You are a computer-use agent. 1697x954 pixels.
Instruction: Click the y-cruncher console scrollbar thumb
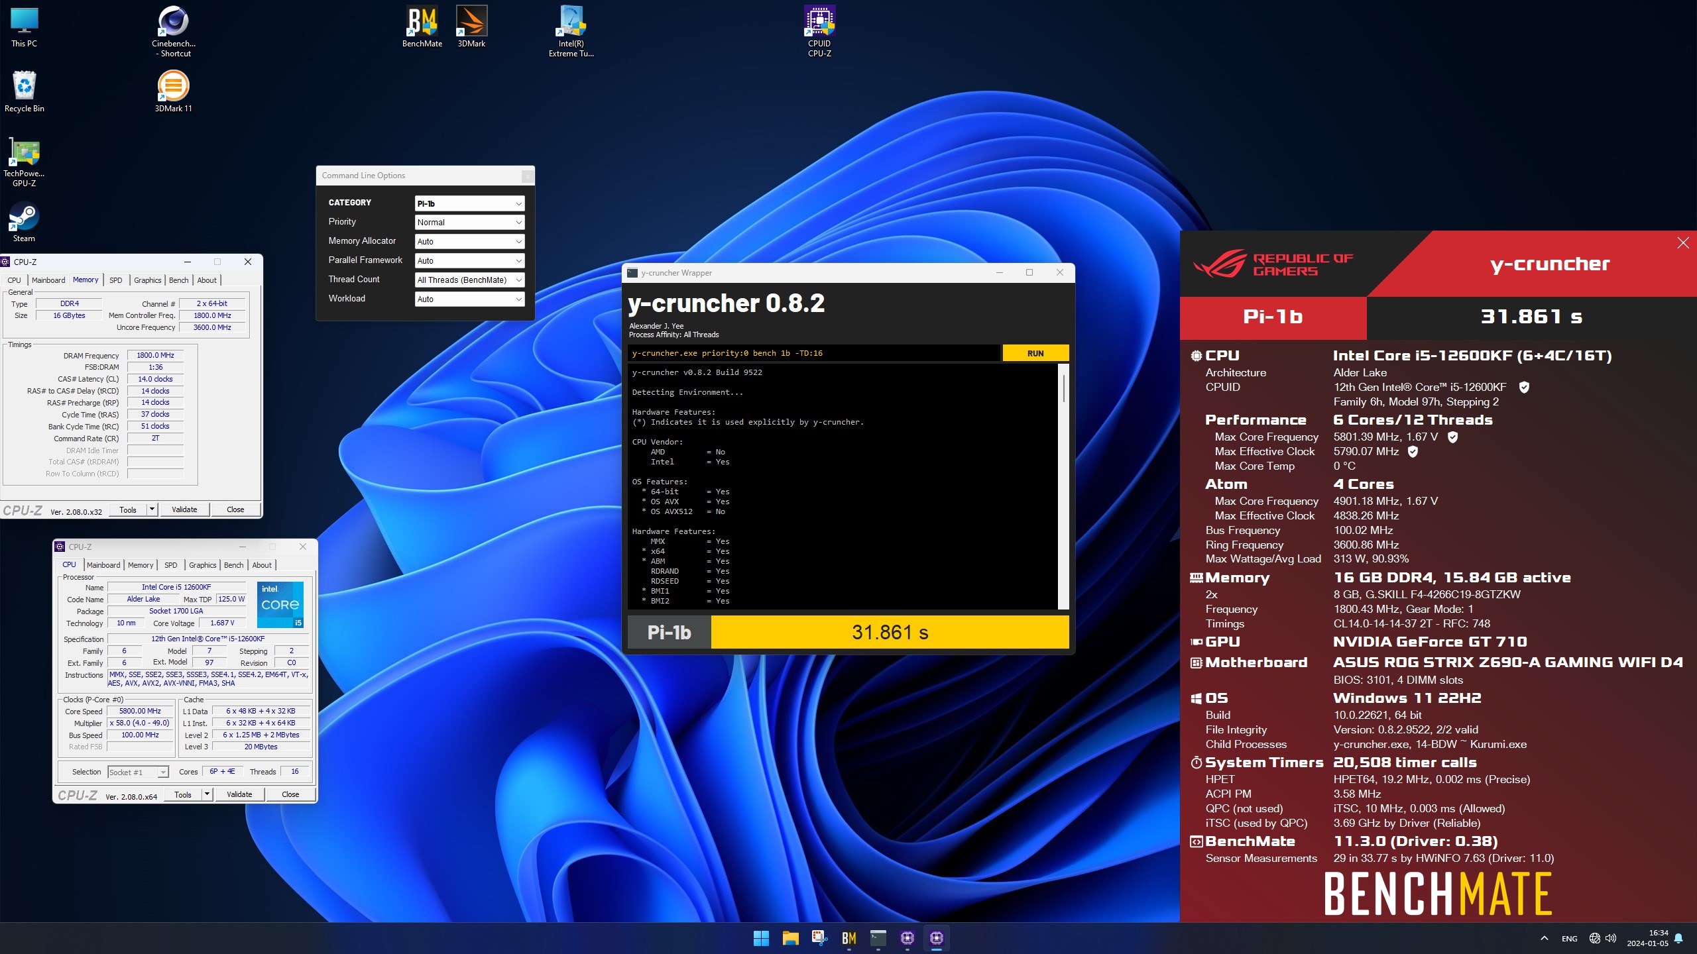[x=1064, y=388]
